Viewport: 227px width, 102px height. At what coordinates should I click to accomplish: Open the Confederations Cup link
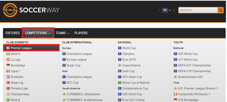(135, 88)
